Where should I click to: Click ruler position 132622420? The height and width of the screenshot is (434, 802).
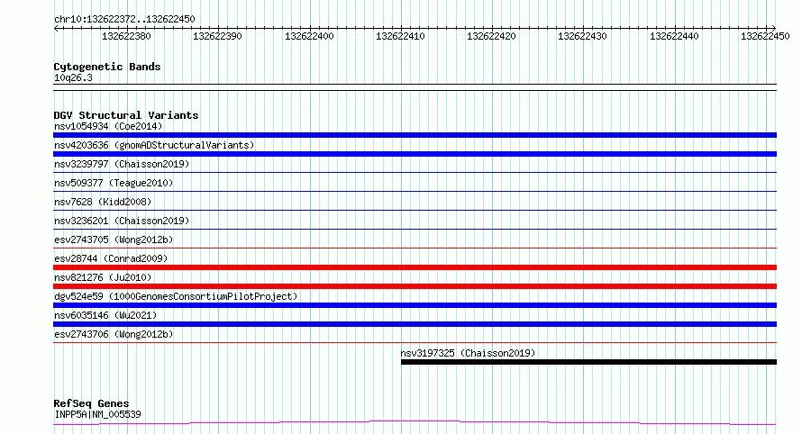491,36
